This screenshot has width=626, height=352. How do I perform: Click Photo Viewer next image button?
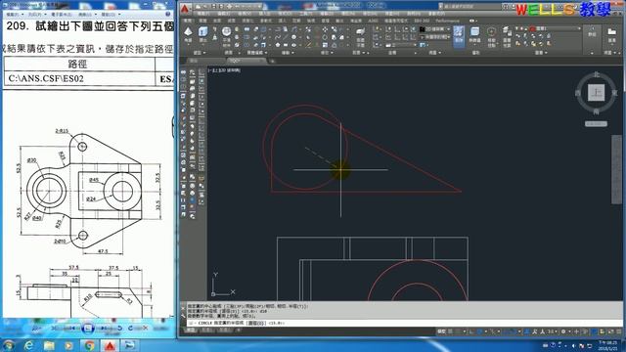pyautogui.click(x=105, y=329)
